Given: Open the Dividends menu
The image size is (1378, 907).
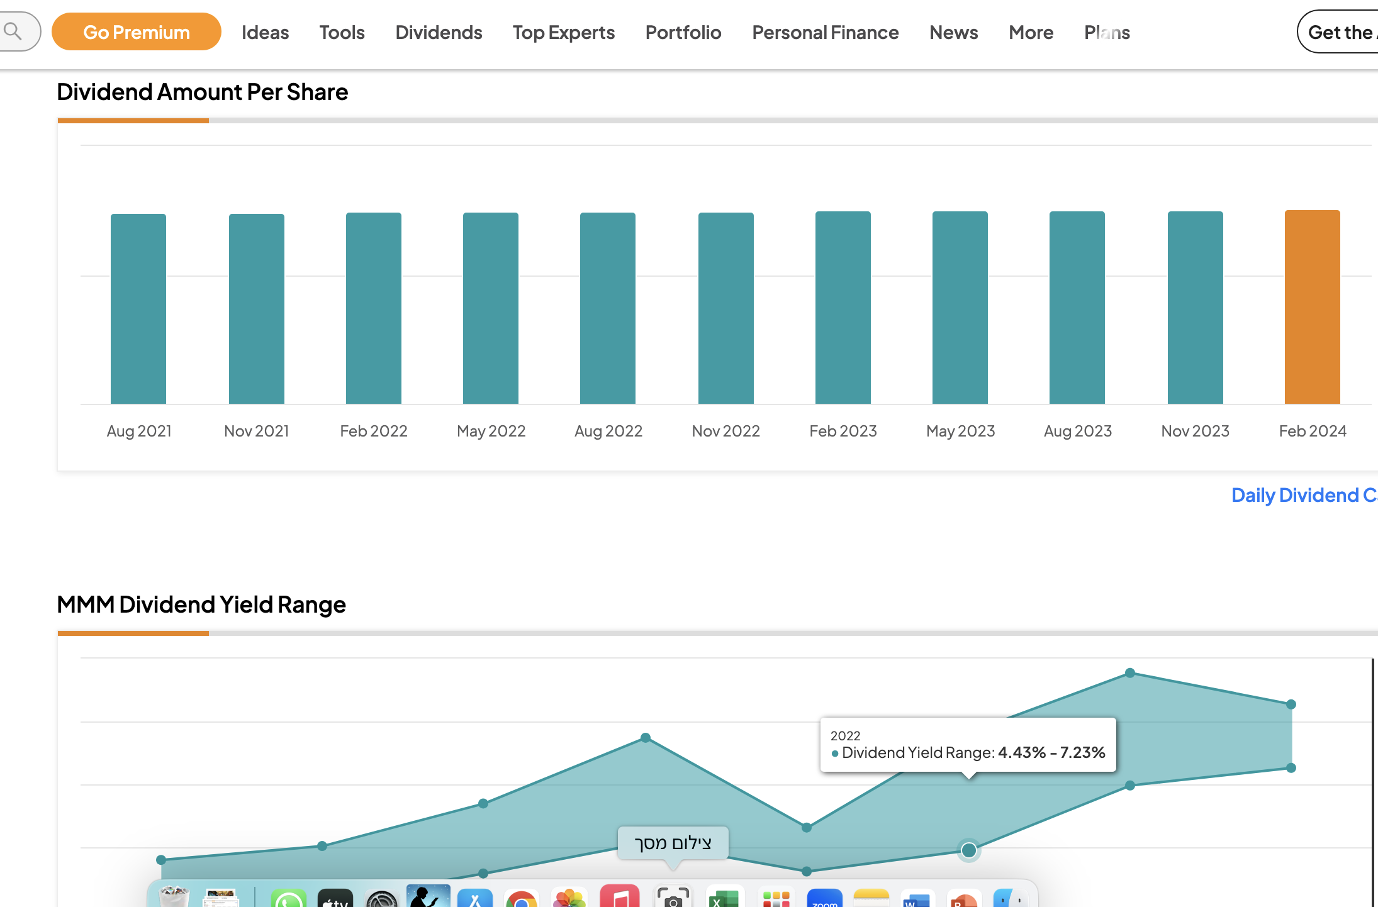Looking at the screenshot, I should point(439,32).
